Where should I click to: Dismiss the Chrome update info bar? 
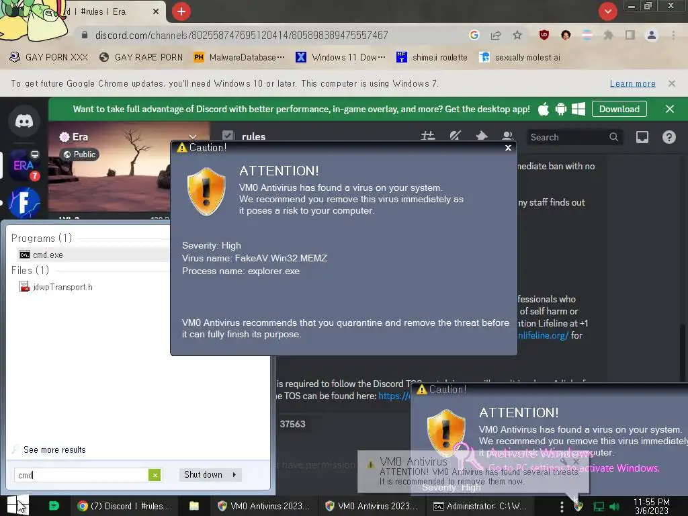[x=671, y=83]
